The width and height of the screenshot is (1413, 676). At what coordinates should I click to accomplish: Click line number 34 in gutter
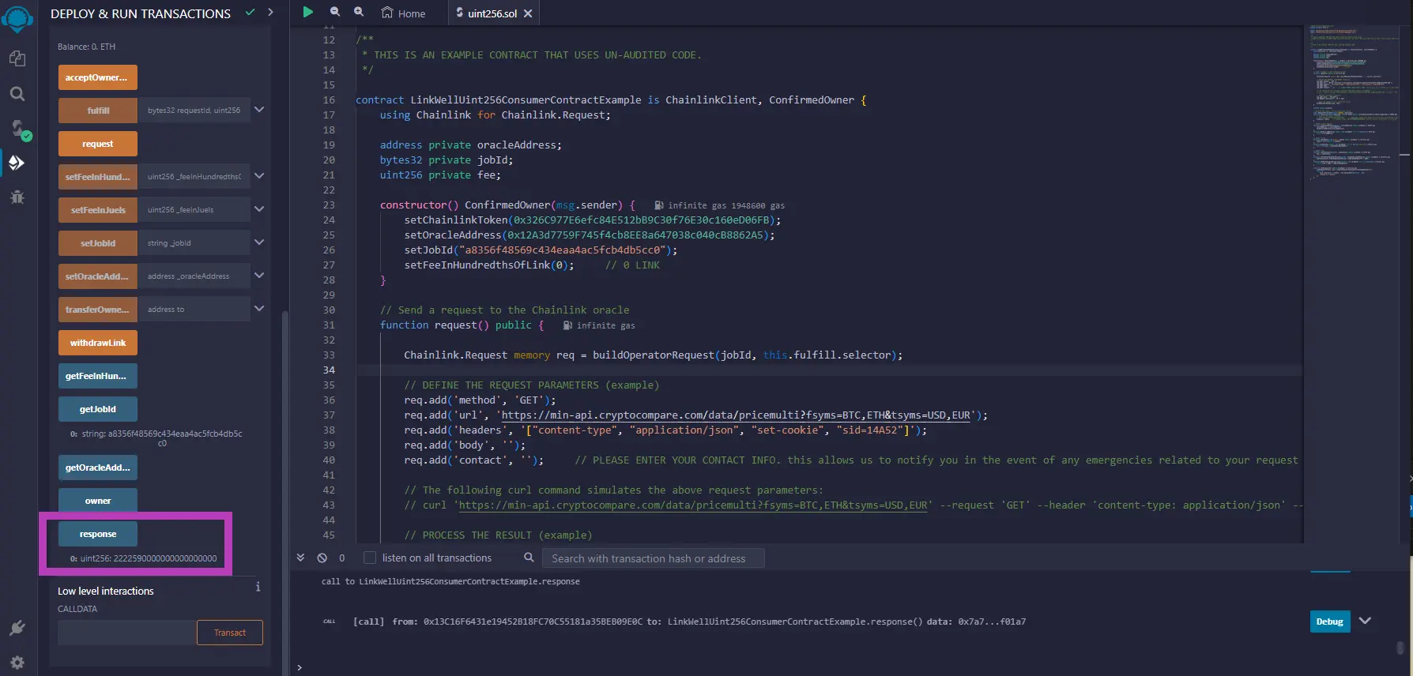pos(329,370)
